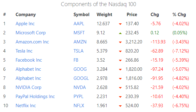Viewport: 196px width, 112px height.
Task: Open the Facebook Inc company link
Action: click(29, 60)
